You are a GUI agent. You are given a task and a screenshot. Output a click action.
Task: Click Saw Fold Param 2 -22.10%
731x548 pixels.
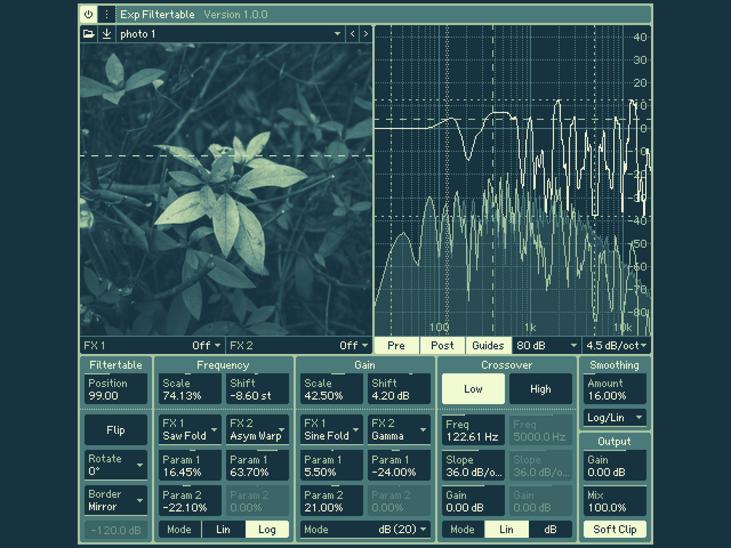[x=190, y=501]
